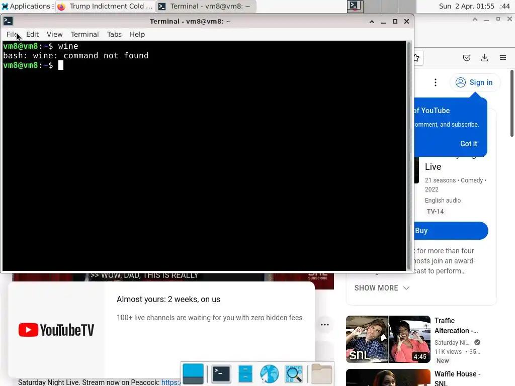Open Firefox hamburger application menu
The height and width of the screenshot is (386, 515).
(503, 58)
